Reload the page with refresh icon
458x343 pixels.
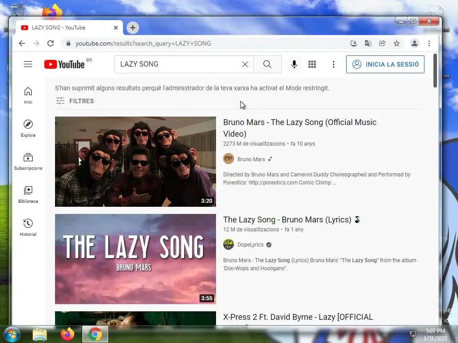(51, 43)
